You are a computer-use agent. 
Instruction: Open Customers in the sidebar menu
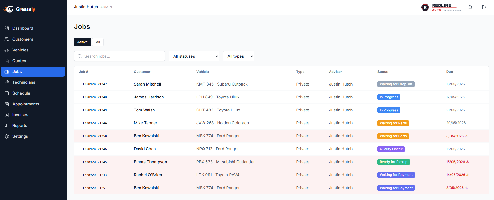[33, 39]
